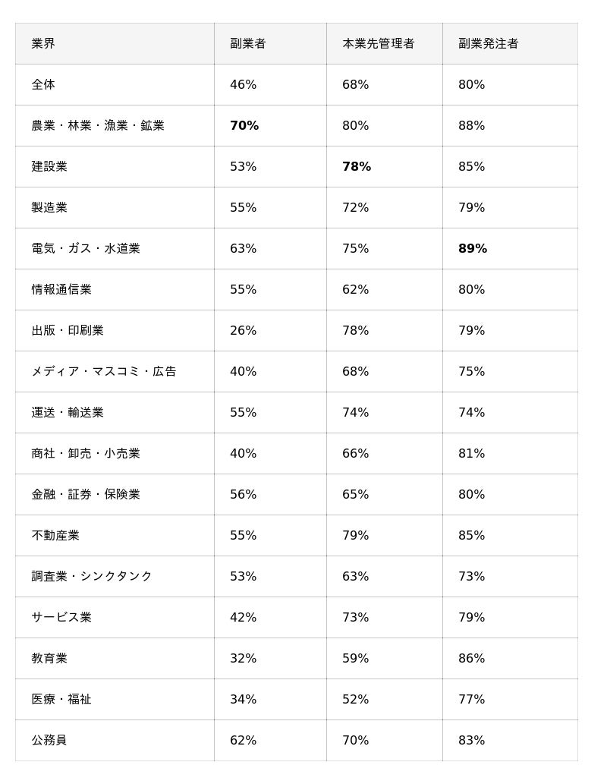The image size is (607, 784).
Task: Select the 公務員 row label
Action: 49,741
